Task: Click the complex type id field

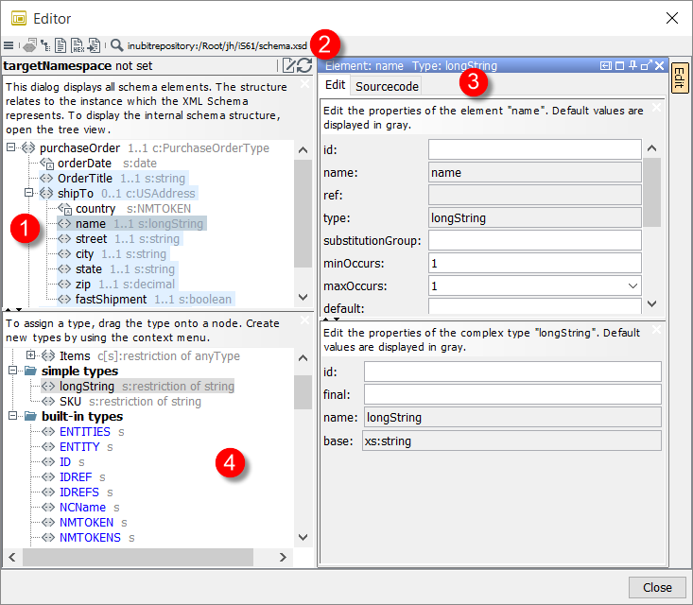Action: (512, 372)
